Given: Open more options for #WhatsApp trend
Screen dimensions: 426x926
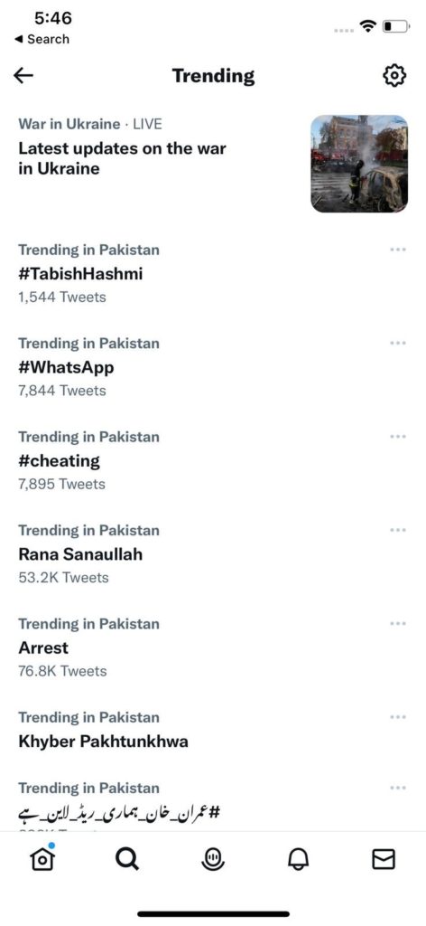Looking at the screenshot, I should point(398,343).
